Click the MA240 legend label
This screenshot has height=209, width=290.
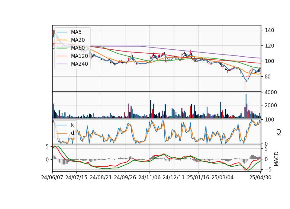79,64
